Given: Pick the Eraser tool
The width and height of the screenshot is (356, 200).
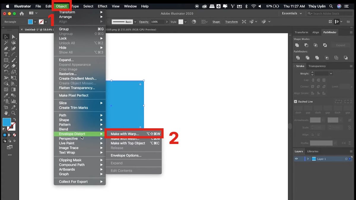Looking at the screenshot, I should click(x=14, y=66).
